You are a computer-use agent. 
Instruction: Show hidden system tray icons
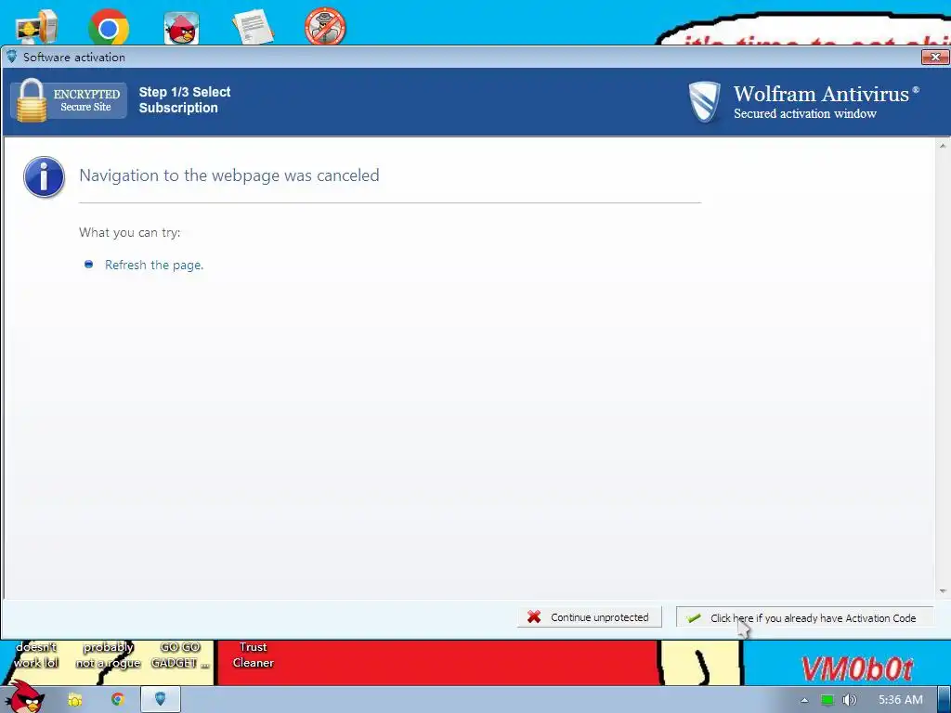(804, 700)
